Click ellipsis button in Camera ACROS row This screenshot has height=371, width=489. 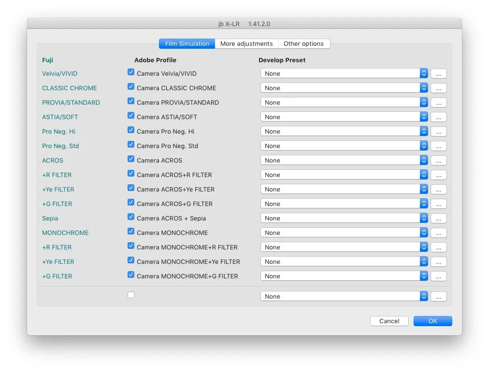pos(438,161)
